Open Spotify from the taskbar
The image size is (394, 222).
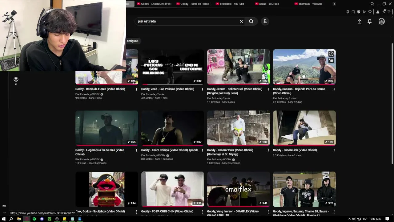click(34, 219)
